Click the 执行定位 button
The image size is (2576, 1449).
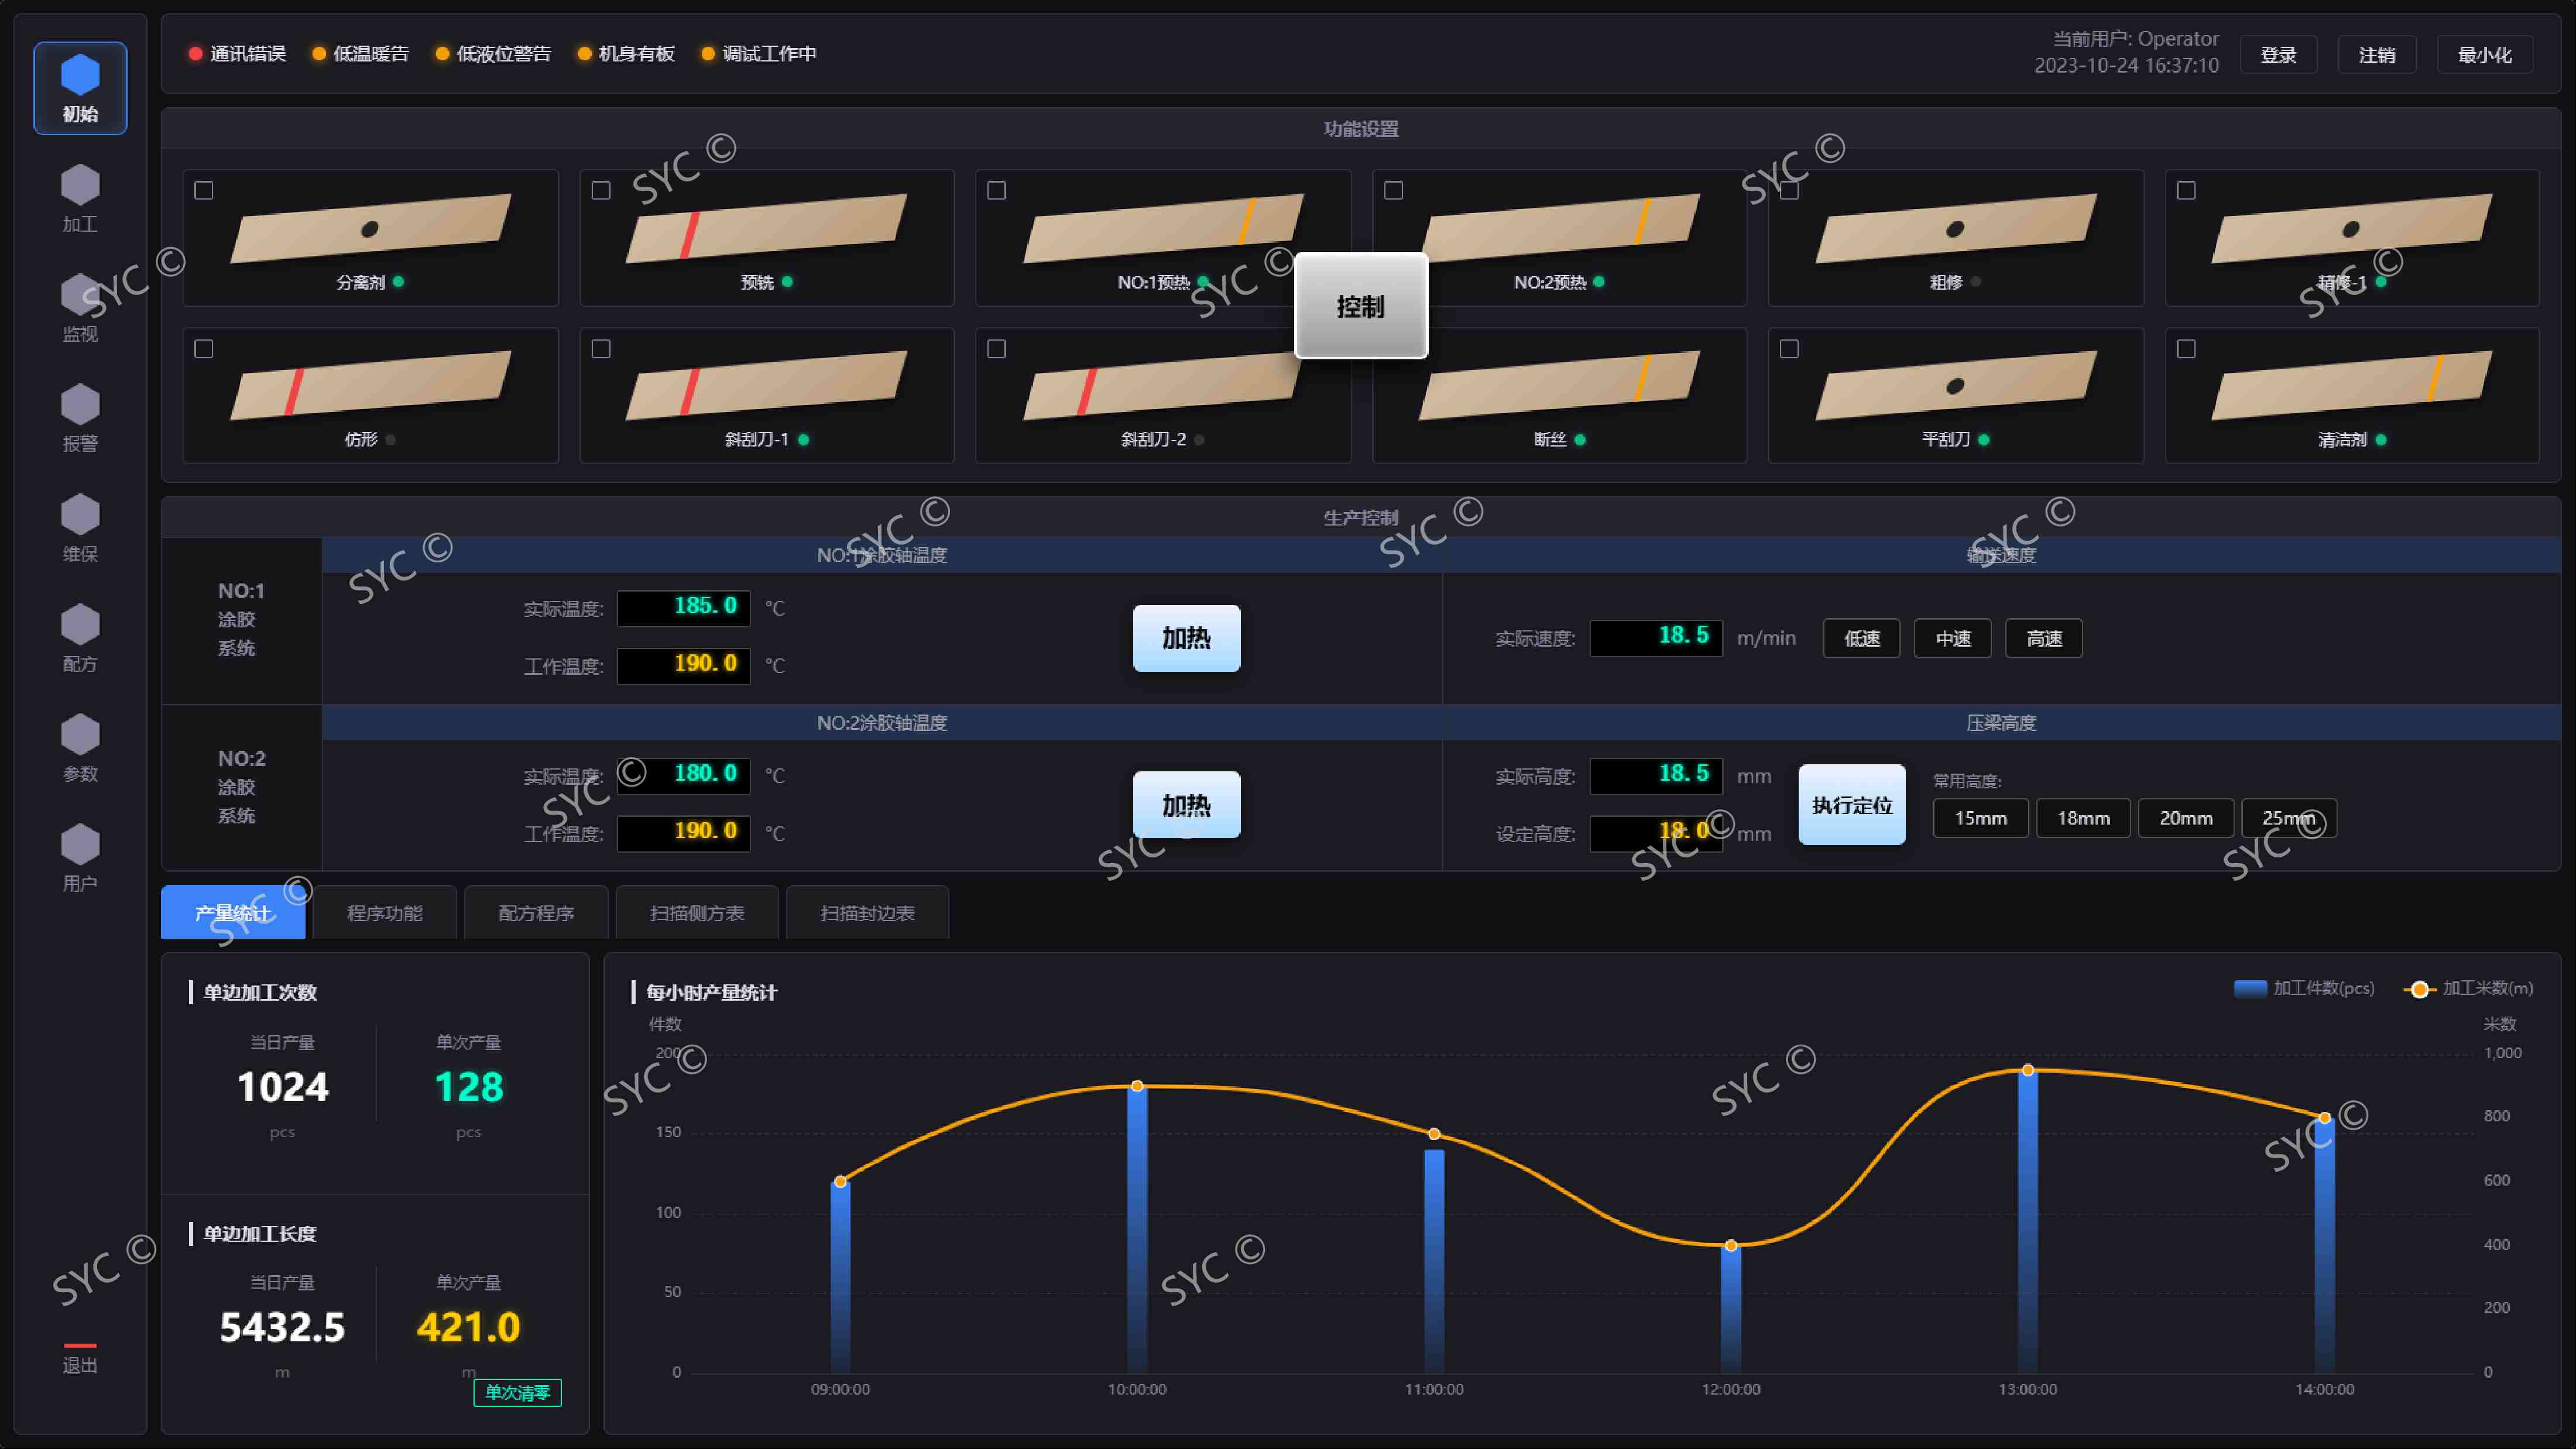click(x=1852, y=805)
